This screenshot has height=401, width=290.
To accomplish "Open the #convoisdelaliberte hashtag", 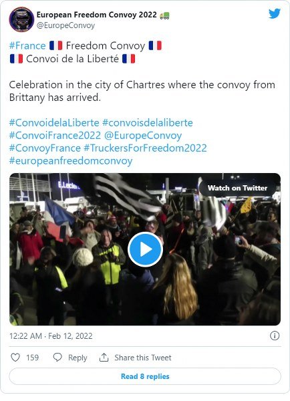I will click(148, 123).
